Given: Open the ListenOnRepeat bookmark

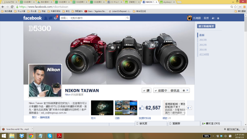Looking at the screenshot, I should 120,11.
